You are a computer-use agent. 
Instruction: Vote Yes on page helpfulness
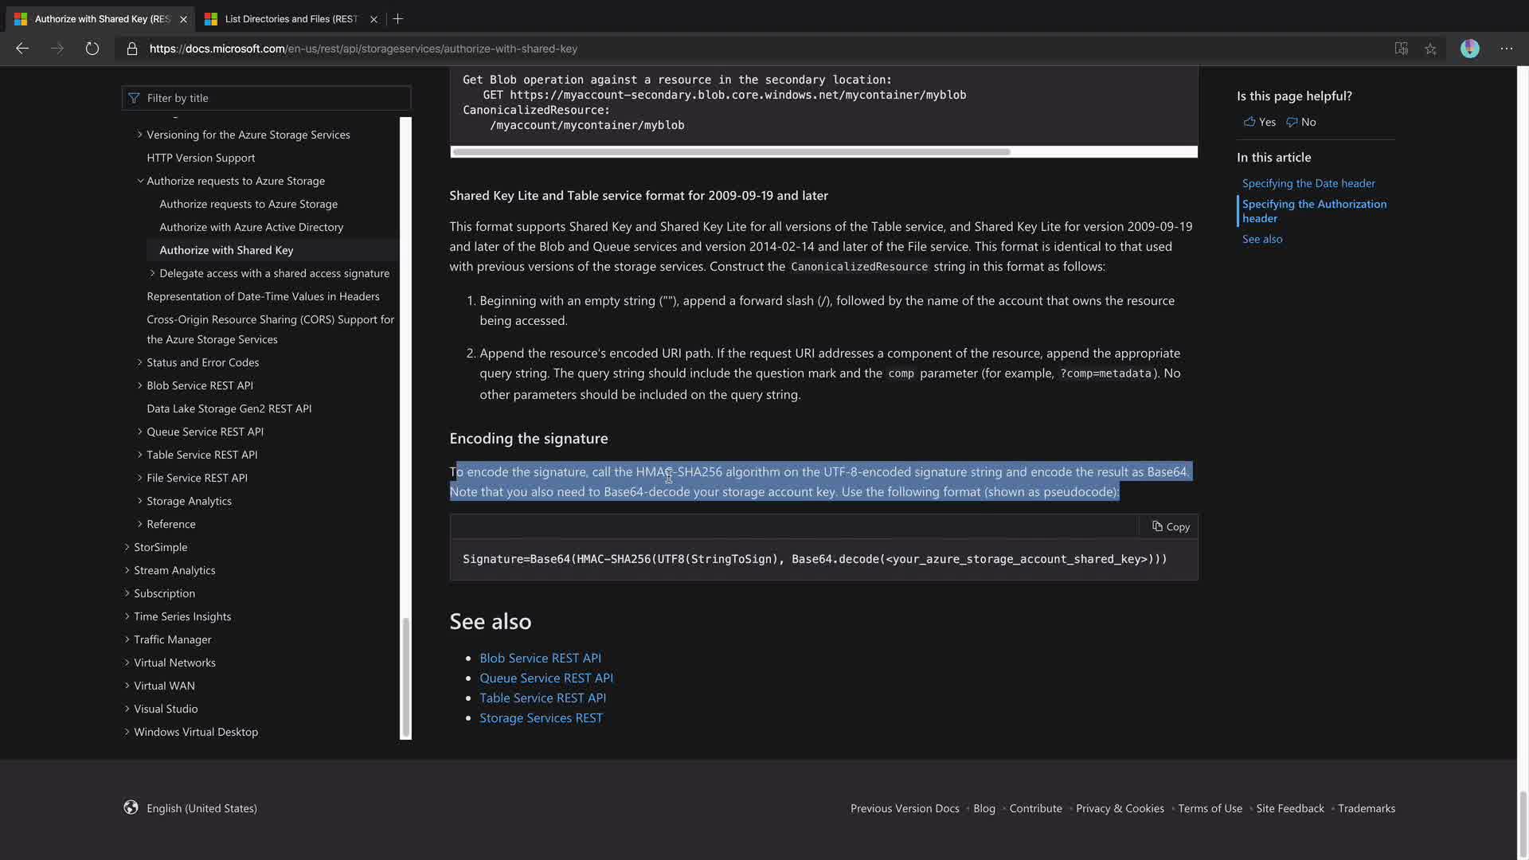(1259, 122)
